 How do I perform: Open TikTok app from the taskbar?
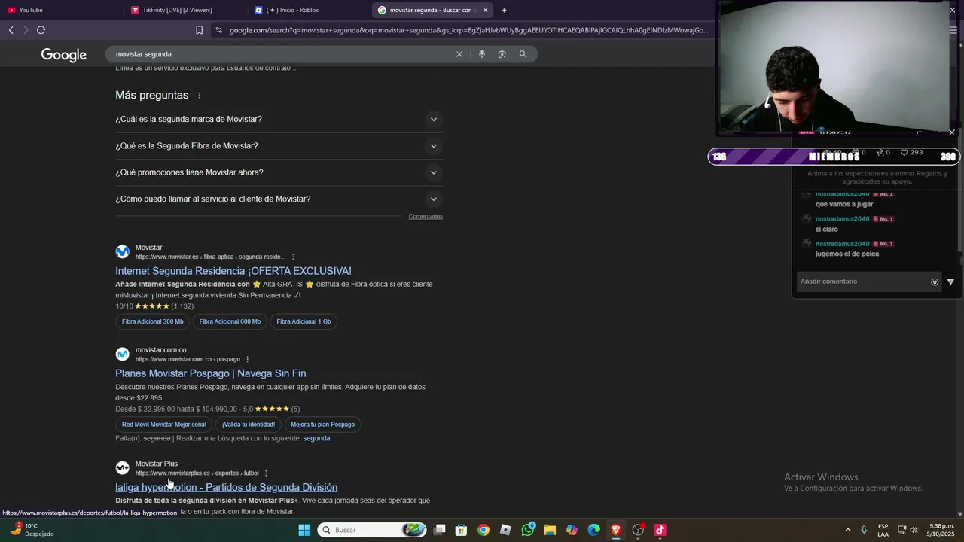click(x=660, y=530)
